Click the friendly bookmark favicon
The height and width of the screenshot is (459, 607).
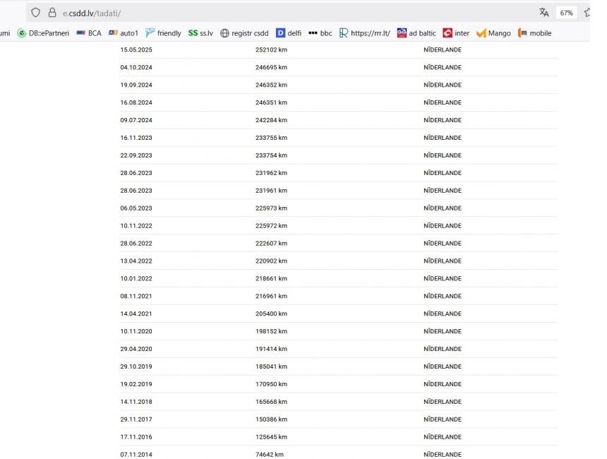(150, 33)
